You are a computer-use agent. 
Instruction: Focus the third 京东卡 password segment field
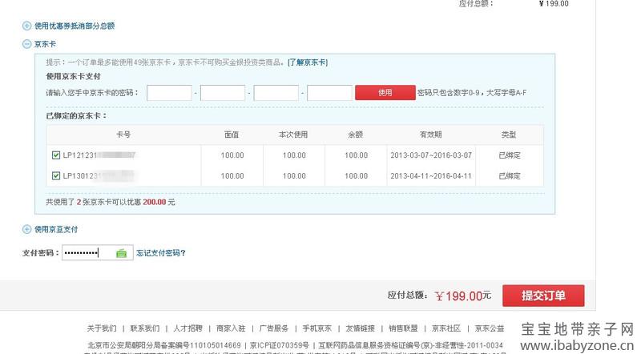point(276,93)
